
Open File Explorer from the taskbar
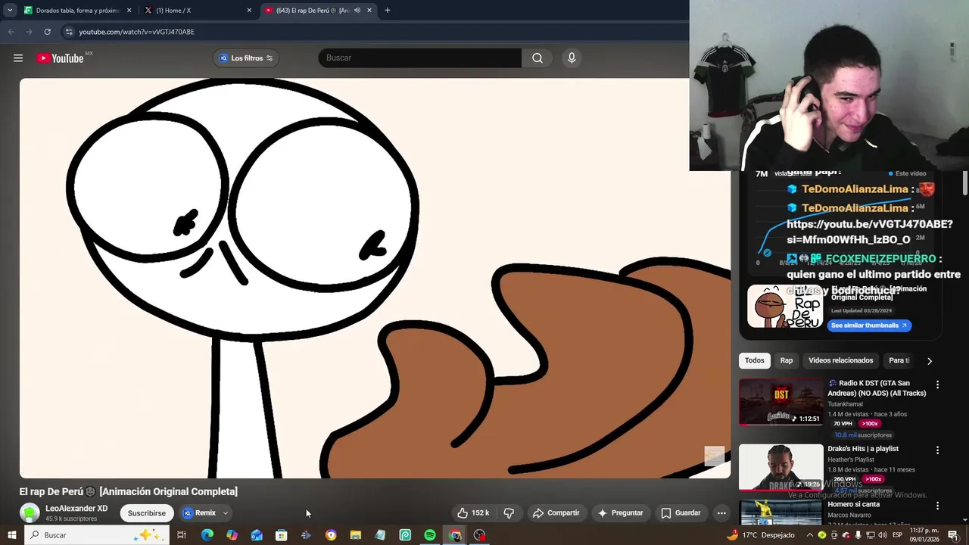(x=356, y=535)
